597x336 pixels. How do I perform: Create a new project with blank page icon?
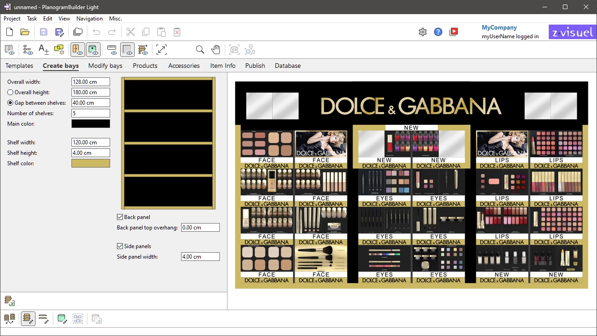point(10,32)
